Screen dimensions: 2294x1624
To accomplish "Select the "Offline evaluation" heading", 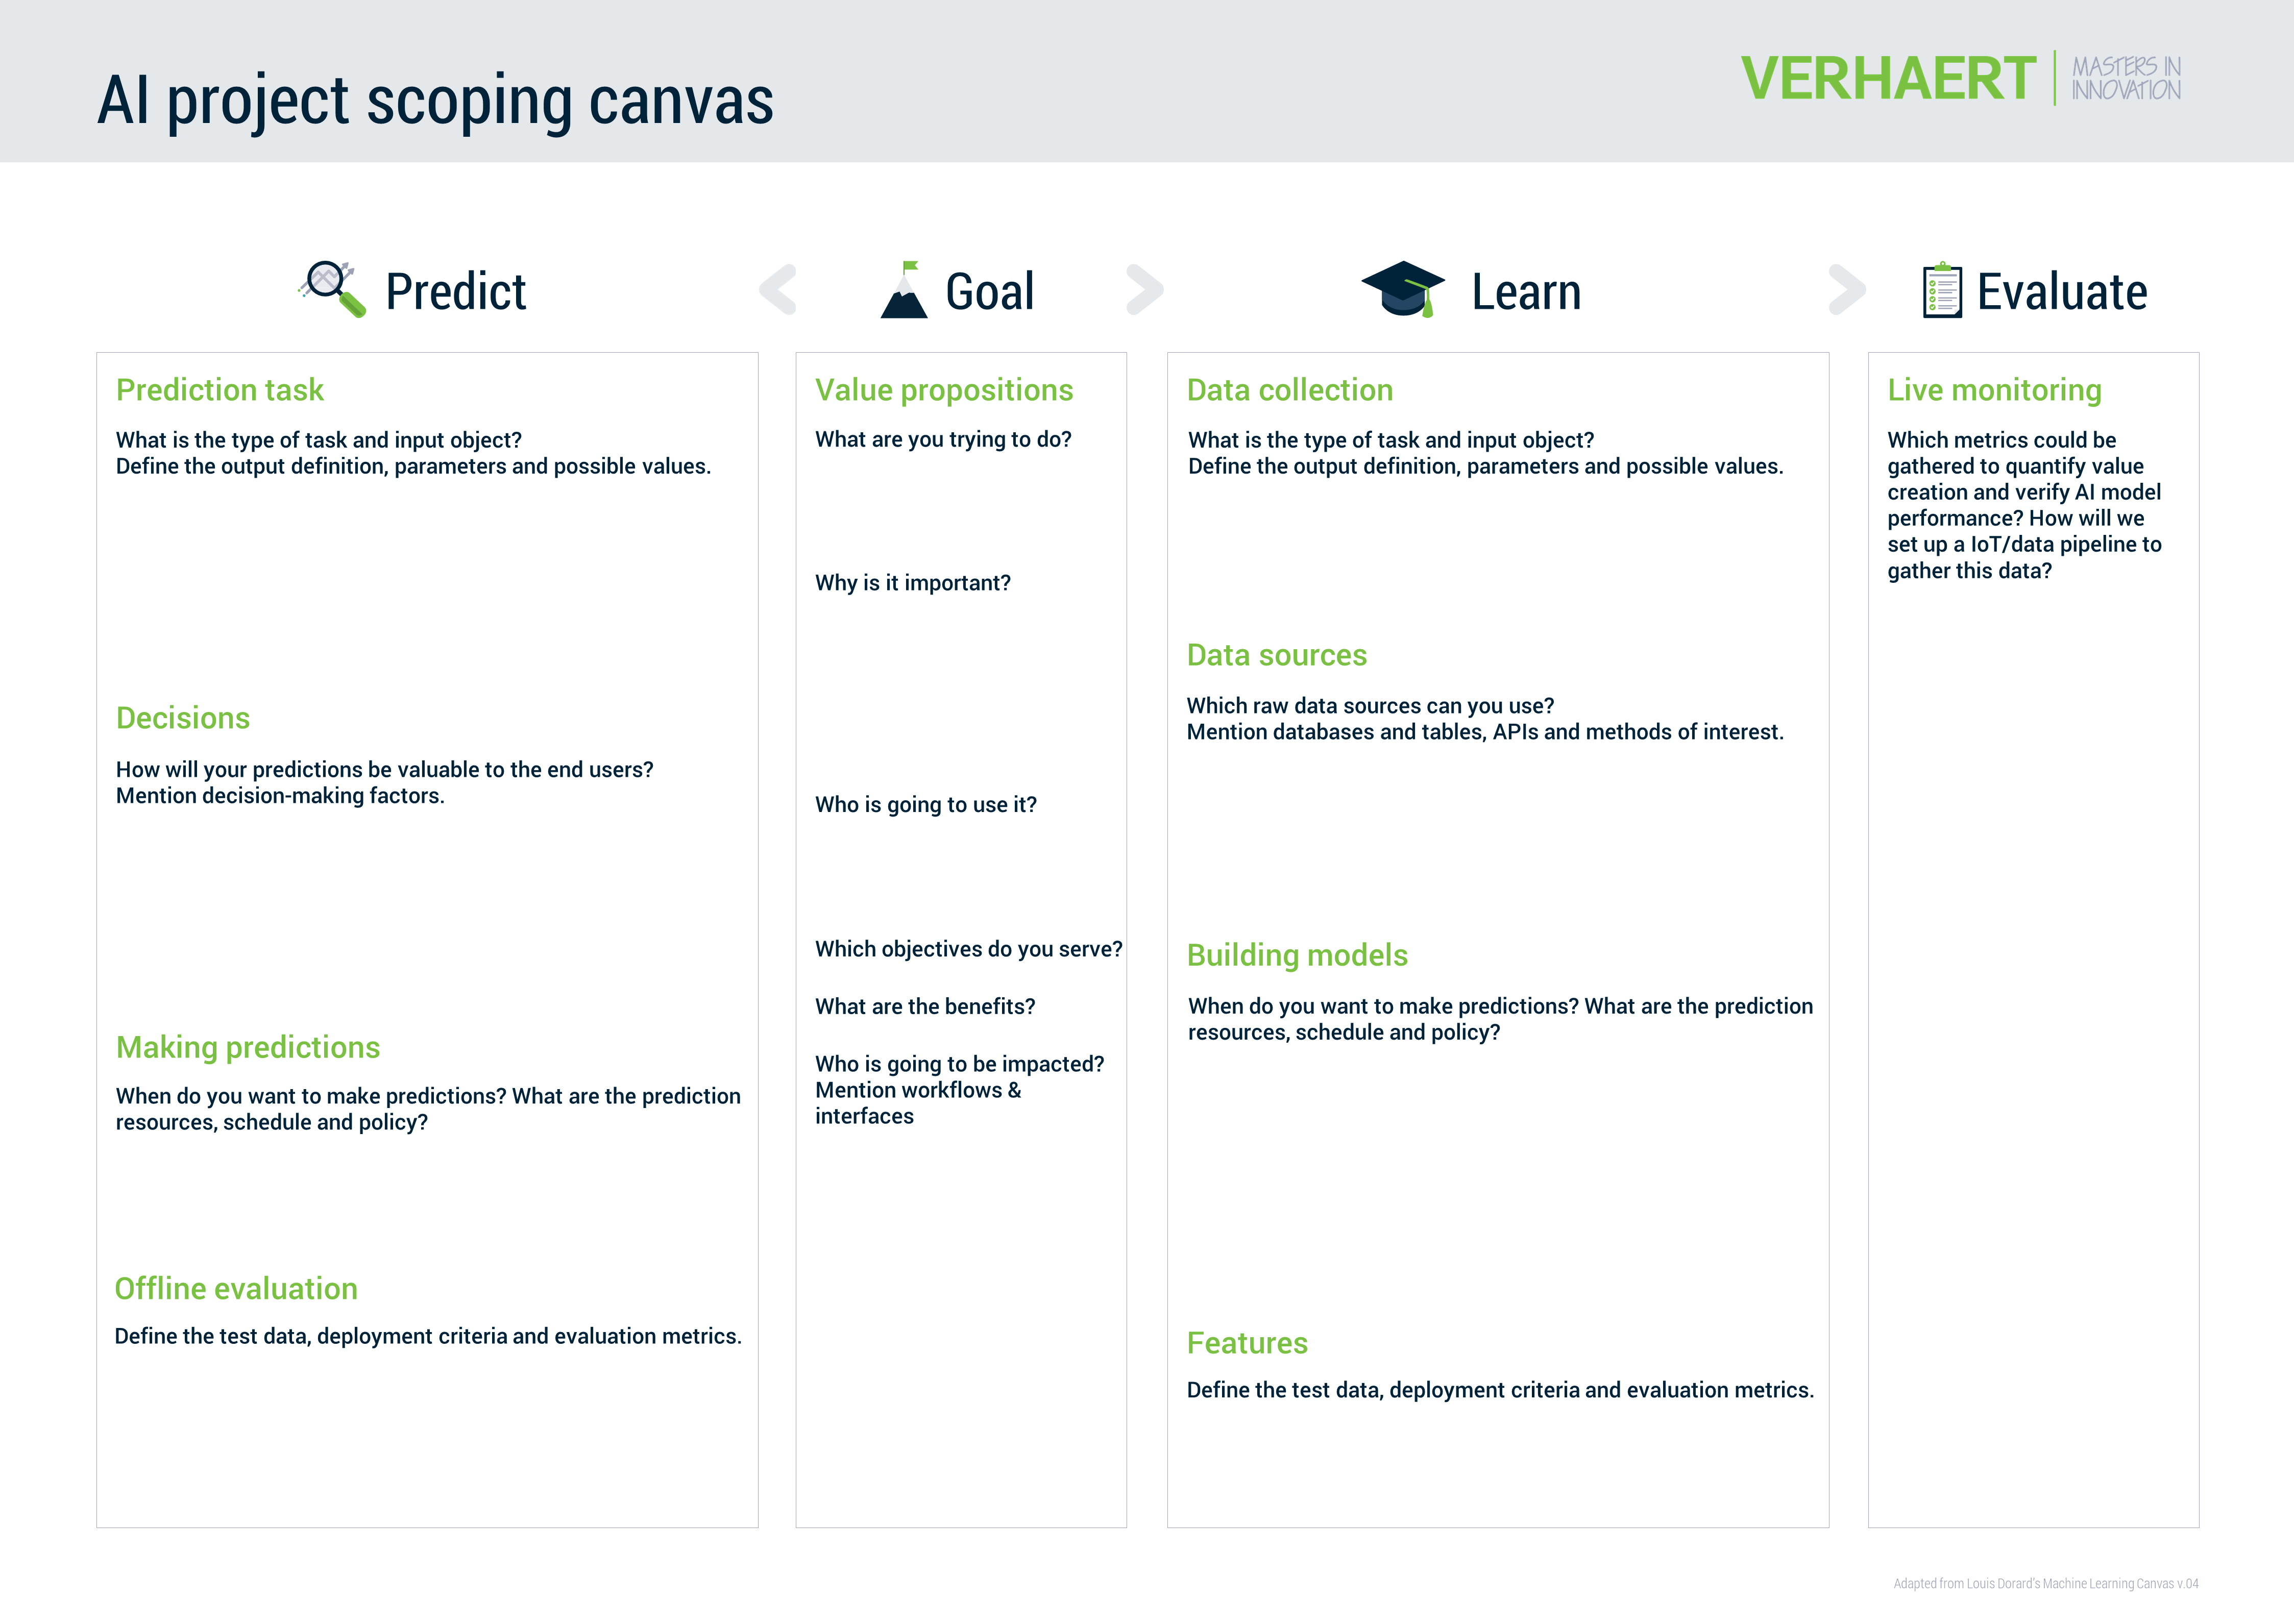I will coord(236,1288).
